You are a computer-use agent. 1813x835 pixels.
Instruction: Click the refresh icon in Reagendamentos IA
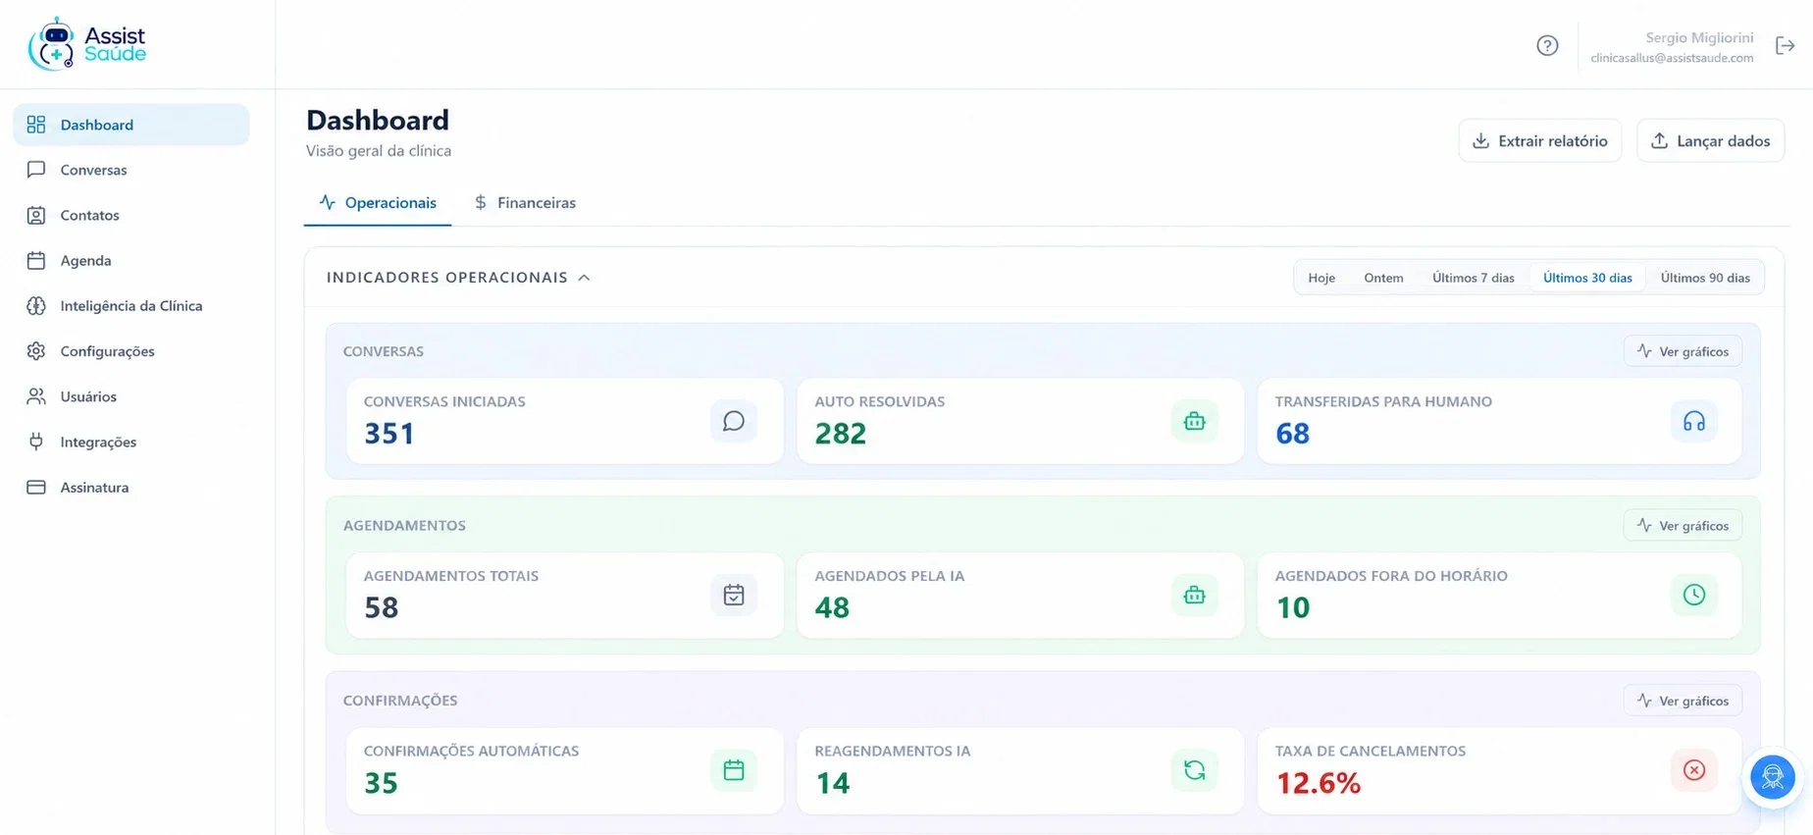click(x=1194, y=770)
